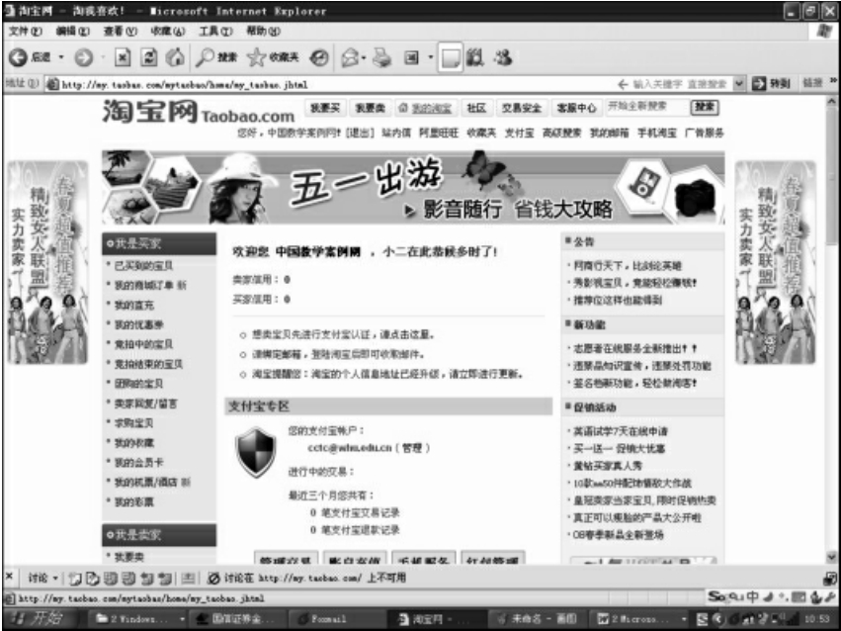Click the 交易安全 navigation tab

click(x=522, y=109)
